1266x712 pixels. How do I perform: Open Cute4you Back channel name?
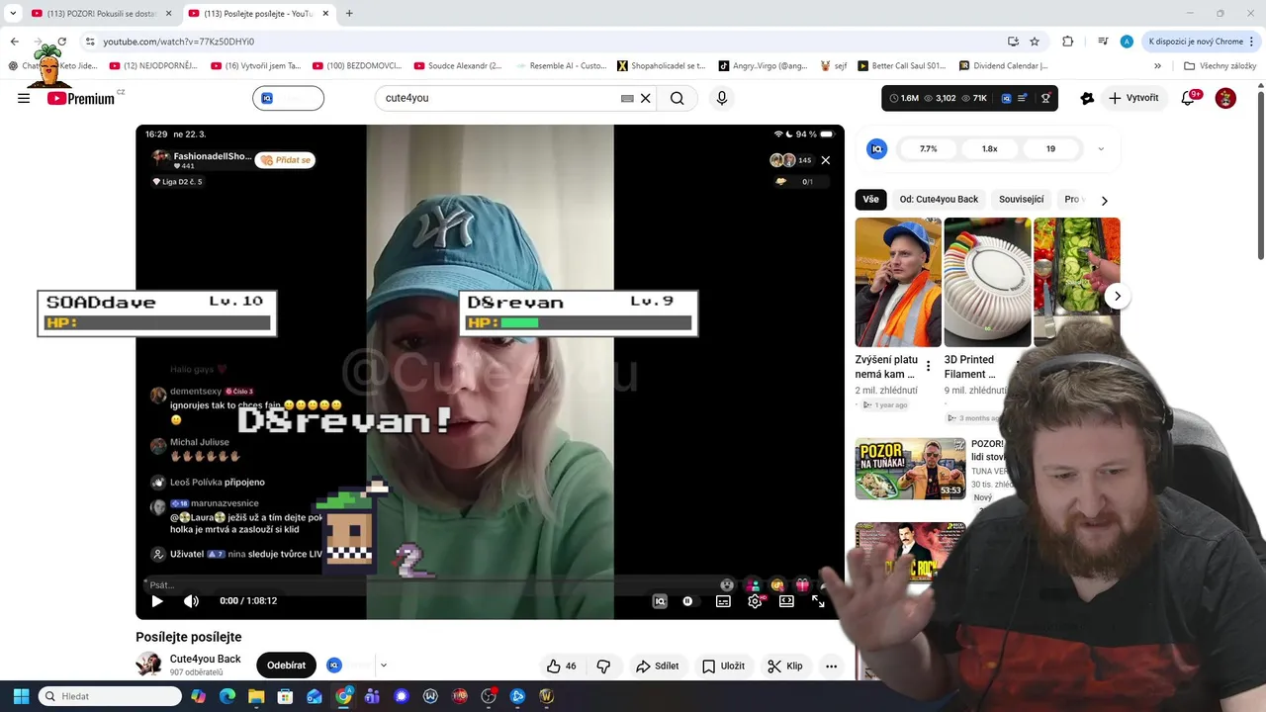tap(205, 659)
